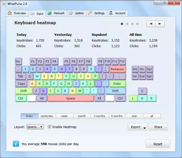Click the PgD key on heatmap

[x=150, y=76]
